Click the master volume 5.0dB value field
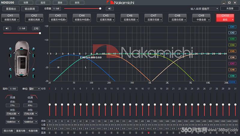Screen dimensions: 240x136 [56, 9]
